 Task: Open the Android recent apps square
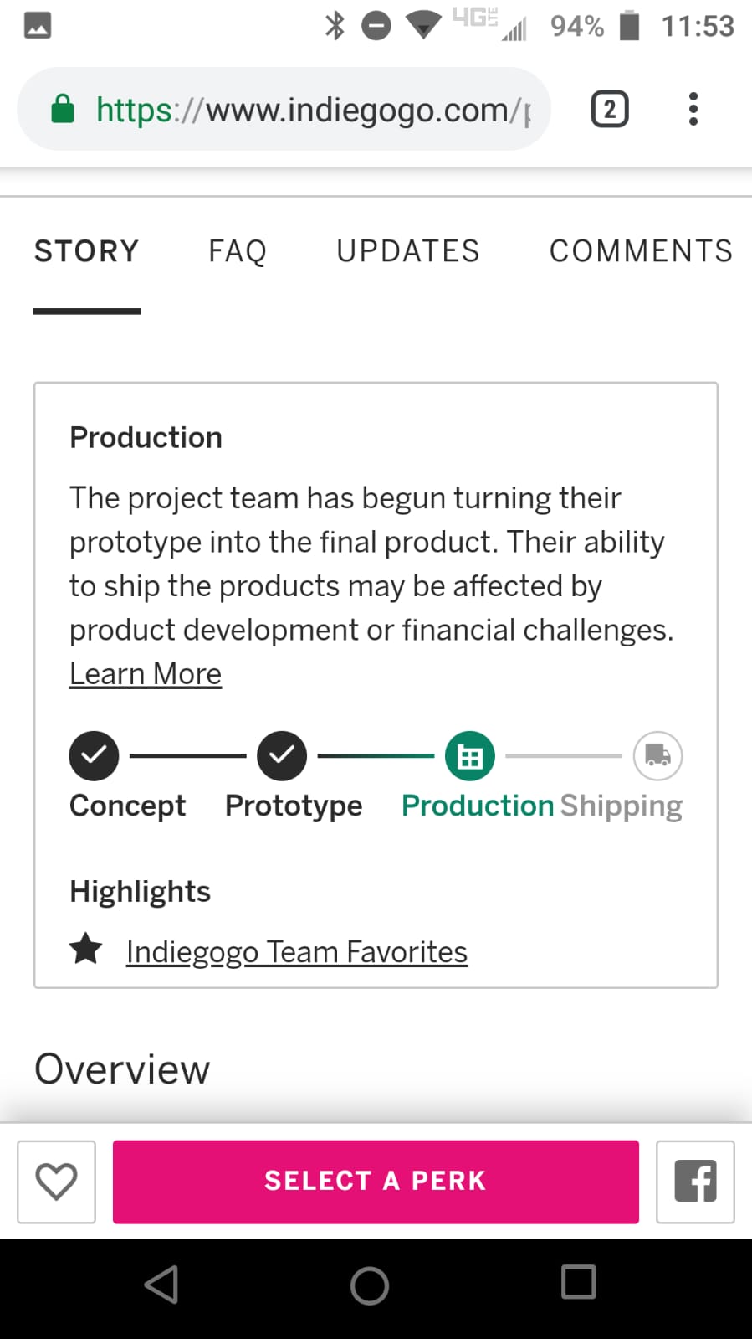coord(578,1282)
